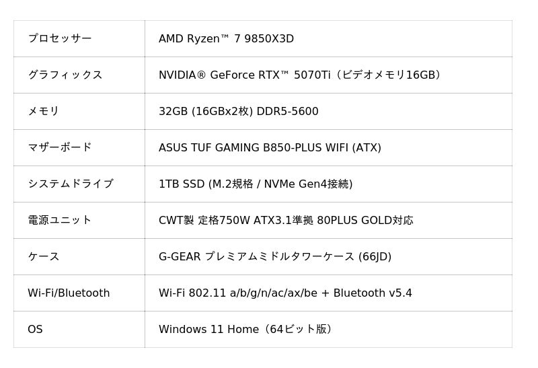
Task: Select the AMD Ryzen 7 9850X3D text
Action: point(226,38)
